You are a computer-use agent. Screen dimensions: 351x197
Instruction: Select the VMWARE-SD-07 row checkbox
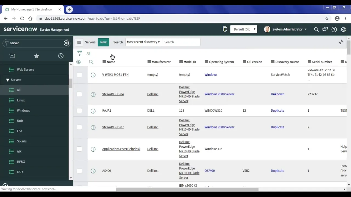coord(79,127)
